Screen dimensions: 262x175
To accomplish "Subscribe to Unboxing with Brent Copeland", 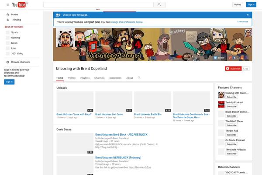I will 233,69.
